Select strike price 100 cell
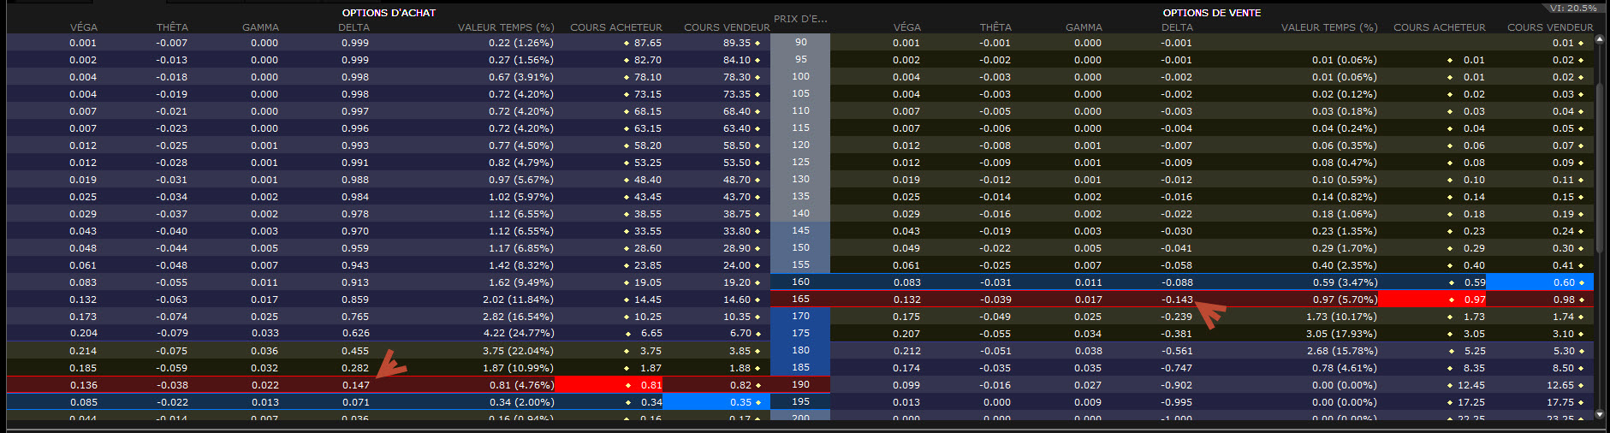Screen dimensions: 1610x433 pyautogui.click(x=800, y=76)
